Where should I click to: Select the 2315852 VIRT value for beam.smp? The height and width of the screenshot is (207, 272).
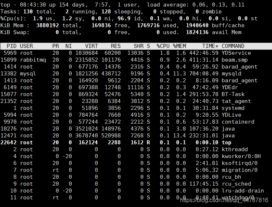coord(86,60)
